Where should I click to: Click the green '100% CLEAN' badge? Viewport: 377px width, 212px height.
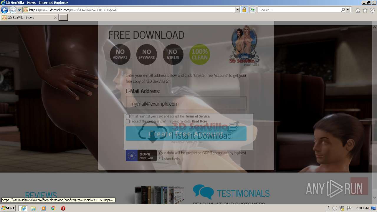200,54
